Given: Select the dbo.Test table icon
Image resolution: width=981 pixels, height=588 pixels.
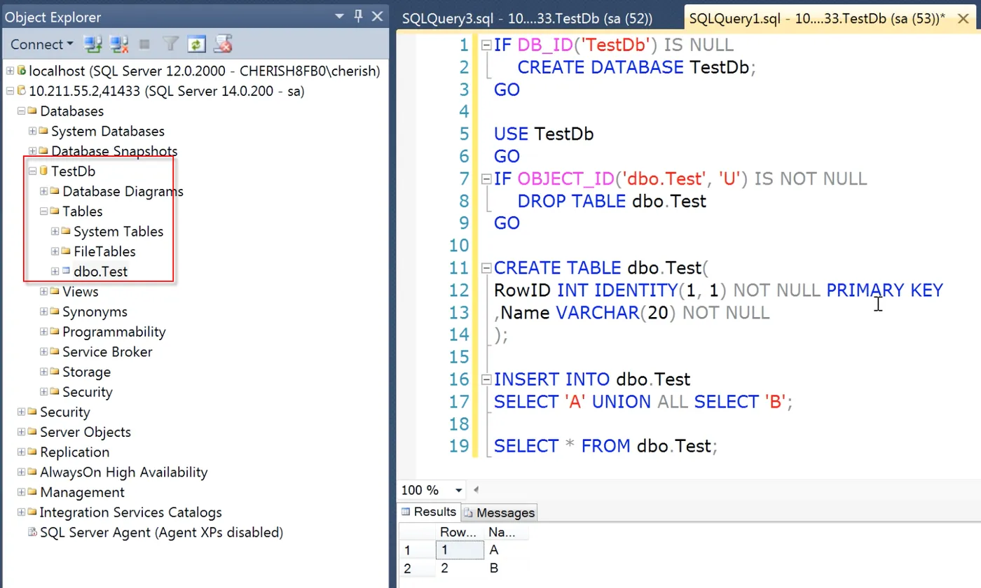Looking at the screenshot, I should click(66, 271).
